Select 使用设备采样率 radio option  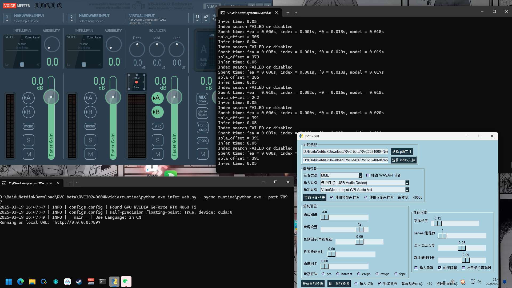click(x=366, y=197)
